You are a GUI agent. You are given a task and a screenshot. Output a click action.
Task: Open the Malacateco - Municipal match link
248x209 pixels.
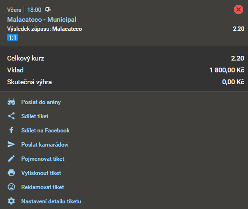pyautogui.click(x=42, y=19)
